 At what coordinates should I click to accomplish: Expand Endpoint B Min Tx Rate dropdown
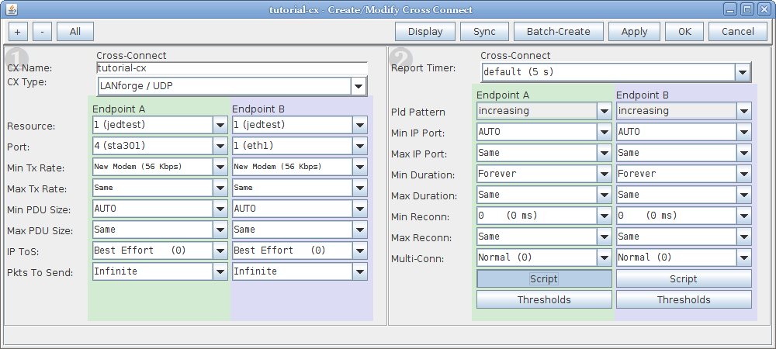pyautogui.click(x=360, y=167)
